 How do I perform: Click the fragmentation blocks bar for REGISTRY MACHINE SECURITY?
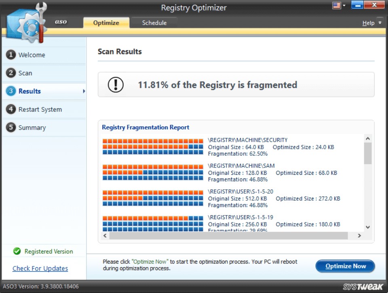[152, 147]
